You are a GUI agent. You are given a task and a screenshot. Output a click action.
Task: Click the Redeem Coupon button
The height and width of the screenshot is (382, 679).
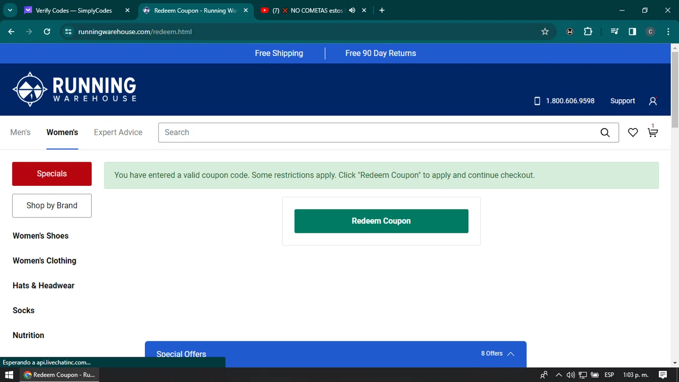point(381,221)
